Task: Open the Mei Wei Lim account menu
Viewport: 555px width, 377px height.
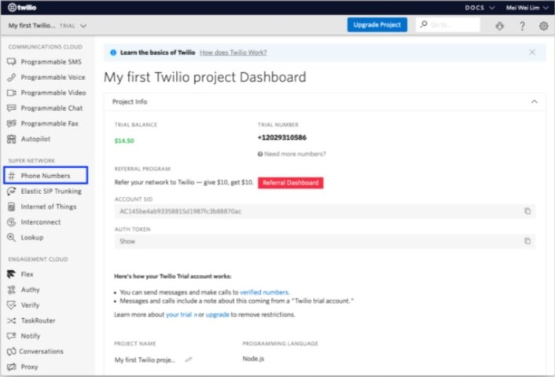Action: click(x=527, y=7)
